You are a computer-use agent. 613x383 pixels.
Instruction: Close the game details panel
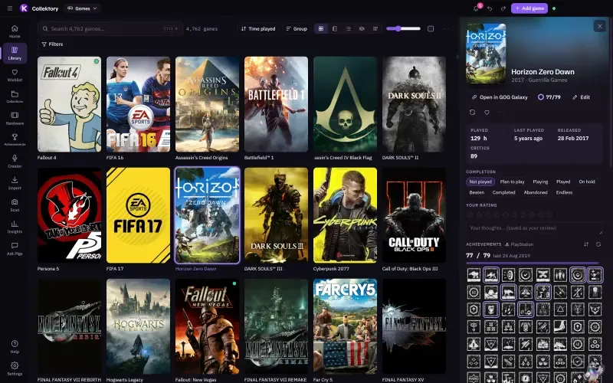[600, 26]
